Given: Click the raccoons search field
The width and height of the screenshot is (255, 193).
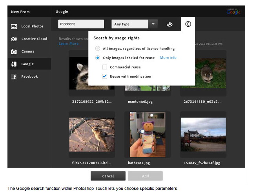Looking at the screenshot, I should click(81, 24).
